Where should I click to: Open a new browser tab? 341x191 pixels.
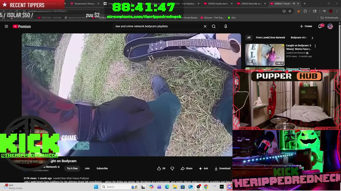[x=305, y=4]
